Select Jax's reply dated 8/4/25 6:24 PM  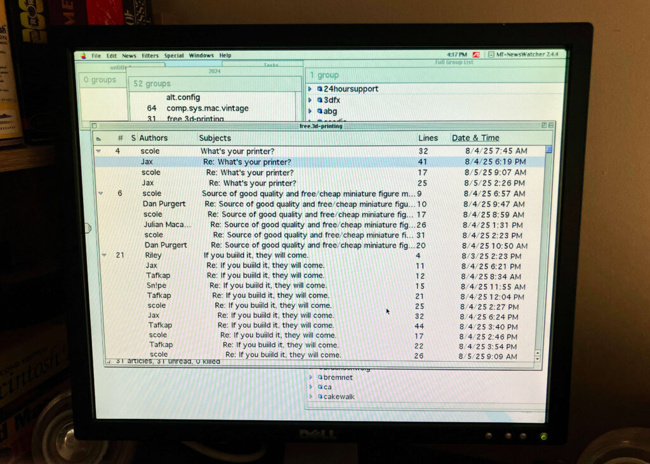click(x=320, y=315)
